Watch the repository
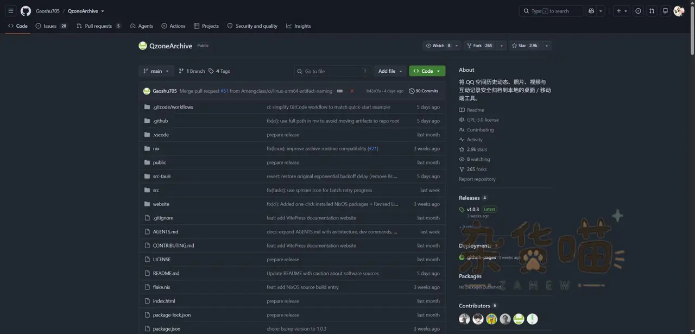The width and height of the screenshot is (695, 334). [x=438, y=46]
